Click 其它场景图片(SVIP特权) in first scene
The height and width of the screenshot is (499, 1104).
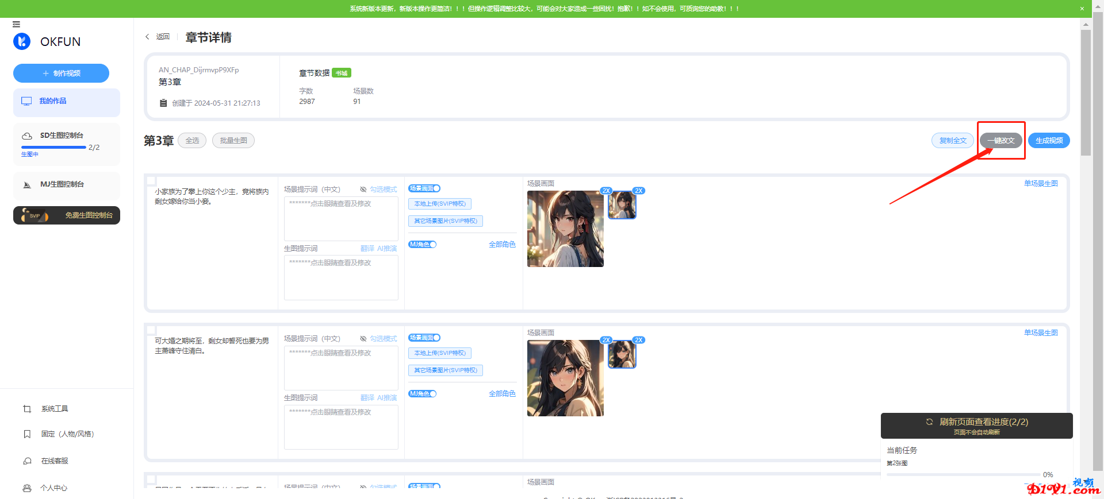click(x=446, y=221)
